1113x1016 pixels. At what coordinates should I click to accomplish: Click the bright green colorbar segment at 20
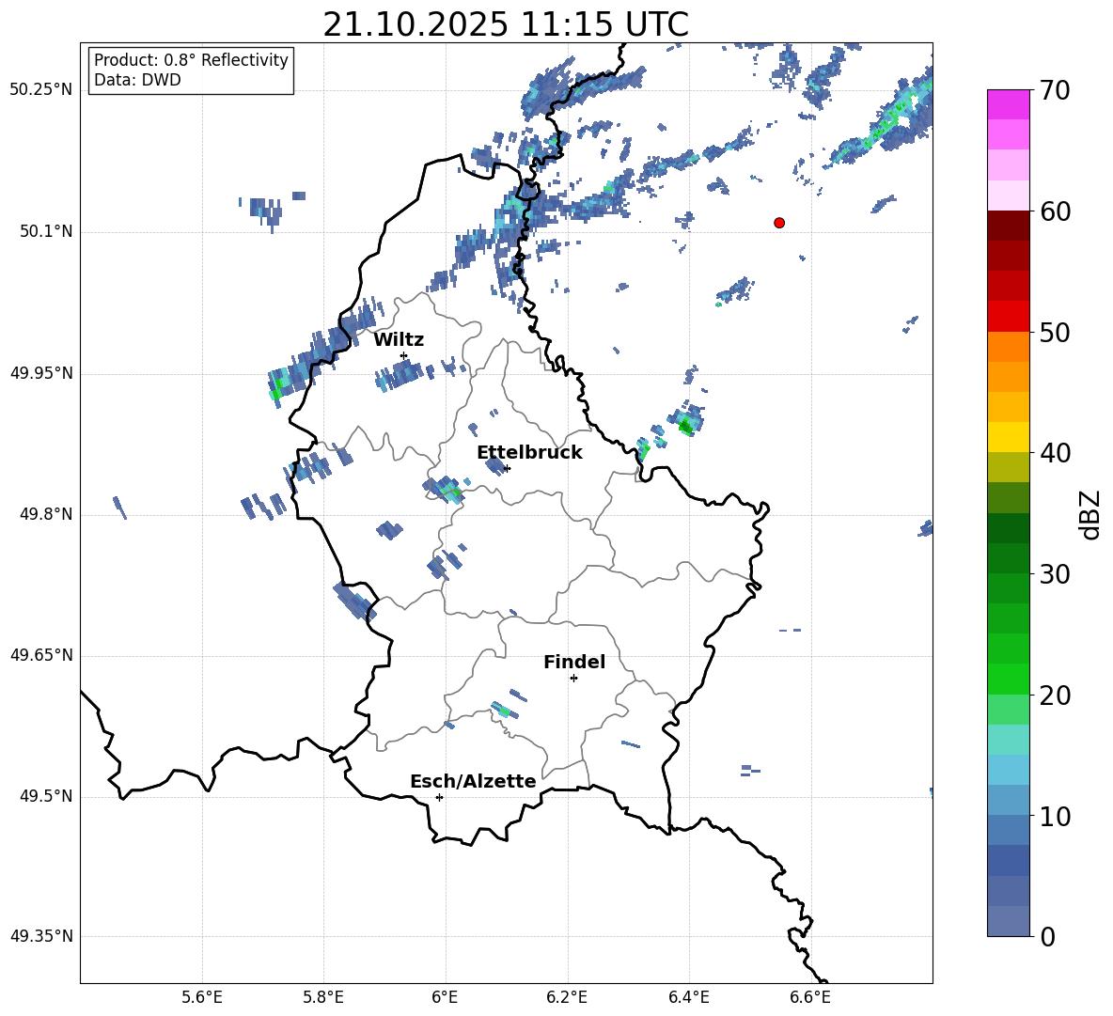pyautogui.click(x=1008, y=679)
